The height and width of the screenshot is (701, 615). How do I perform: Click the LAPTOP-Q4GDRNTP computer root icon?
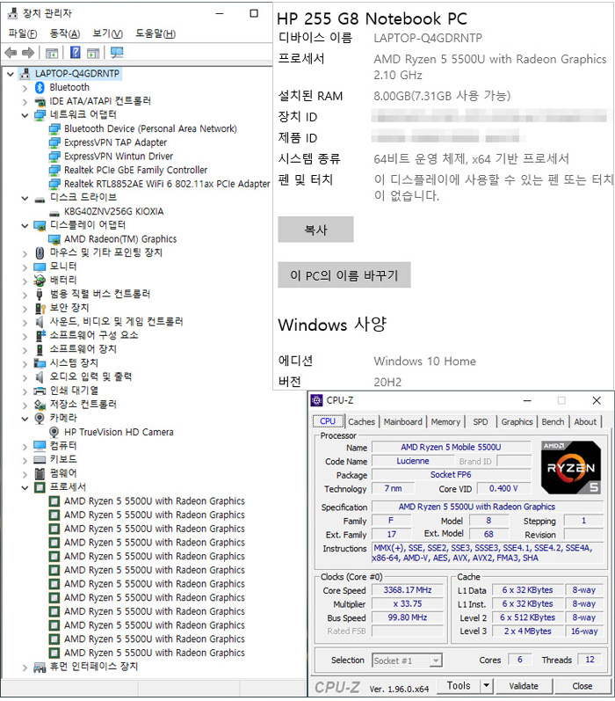(x=25, y=73)
